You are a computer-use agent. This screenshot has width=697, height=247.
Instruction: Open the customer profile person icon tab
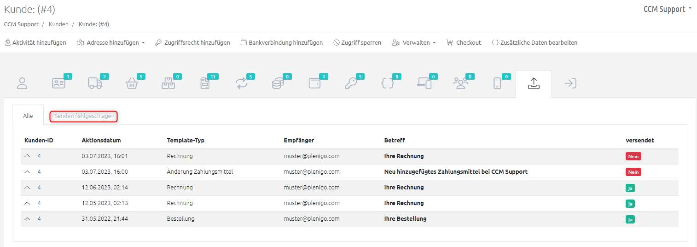pyautogui.click(x=22, y=83)
